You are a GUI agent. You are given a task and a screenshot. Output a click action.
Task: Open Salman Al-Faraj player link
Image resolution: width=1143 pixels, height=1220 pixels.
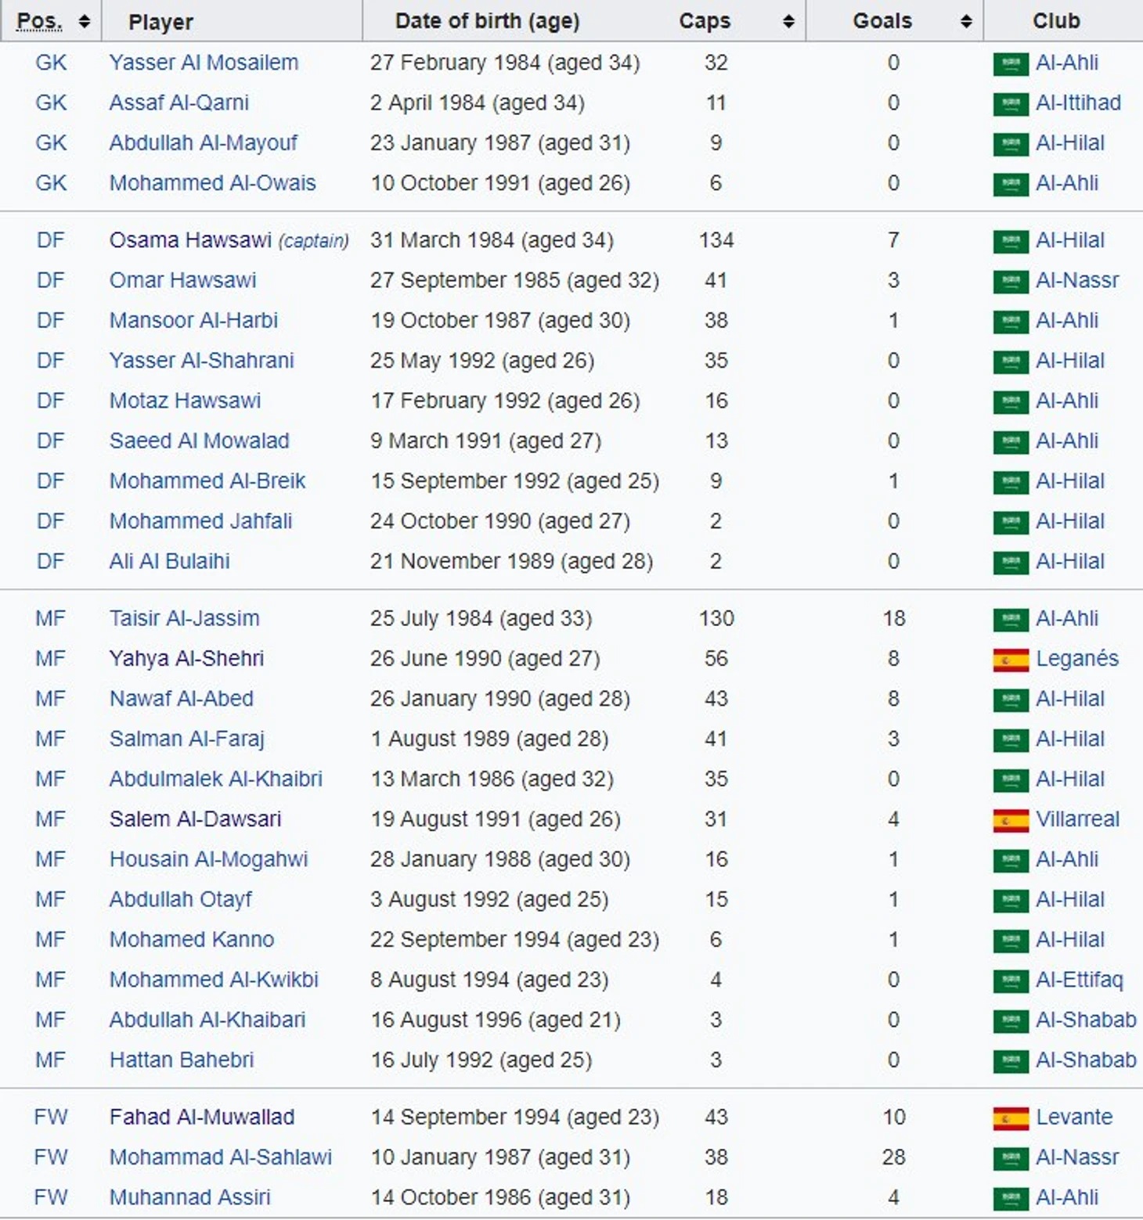(187, 739)
